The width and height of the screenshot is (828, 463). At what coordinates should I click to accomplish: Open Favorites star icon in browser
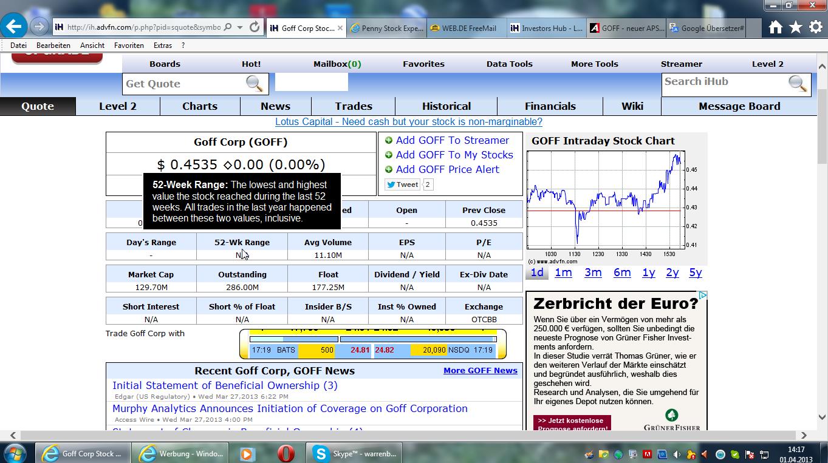[796, 27]
